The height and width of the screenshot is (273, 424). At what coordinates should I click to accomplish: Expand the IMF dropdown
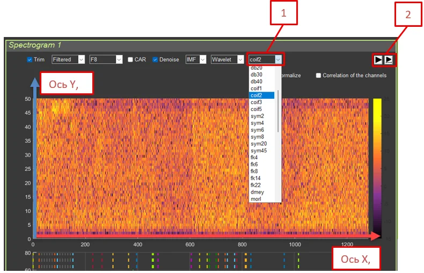195,60
